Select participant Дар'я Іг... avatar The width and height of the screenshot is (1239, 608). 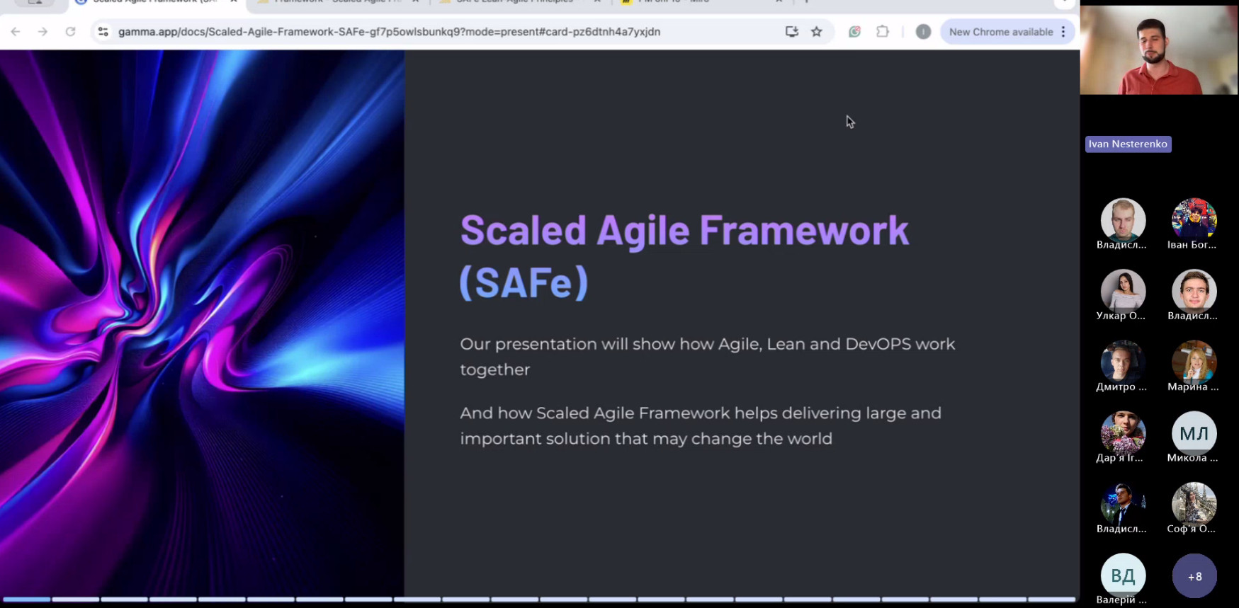point(1123,432)
